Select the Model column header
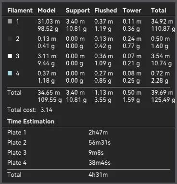Screen dimensions: 177x184 [47, 11]
